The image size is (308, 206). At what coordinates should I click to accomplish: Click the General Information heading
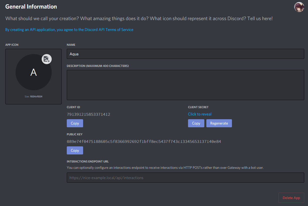pyautogui.click(x=31, y=7)
